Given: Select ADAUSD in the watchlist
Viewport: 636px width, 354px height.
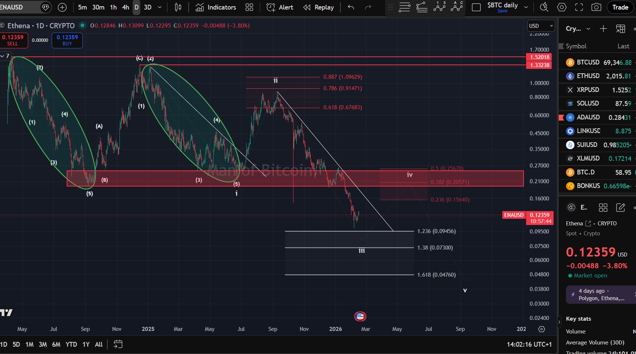Looking at the screenshot, I should [597, 117].
